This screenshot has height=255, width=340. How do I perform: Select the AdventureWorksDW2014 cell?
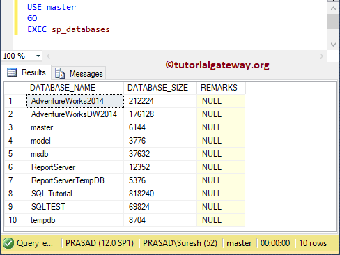(x=75, y=114)
